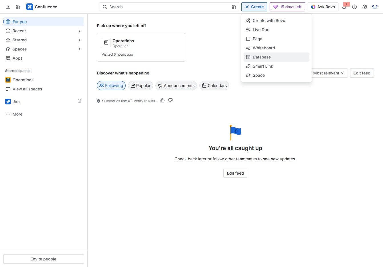Open the help question mark icon
The width and height of the screenshot is (383, 267).
pyautogui.click(x=354, y=7)
